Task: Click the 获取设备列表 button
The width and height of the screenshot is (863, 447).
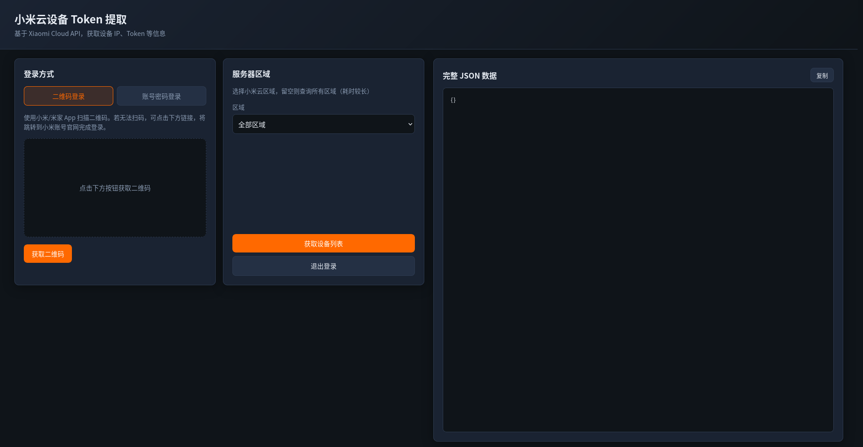Action: 323,243
